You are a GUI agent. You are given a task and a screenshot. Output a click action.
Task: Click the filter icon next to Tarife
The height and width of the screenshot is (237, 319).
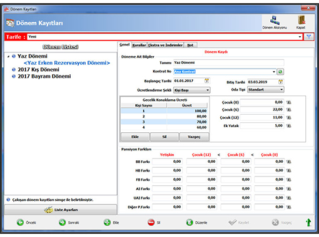(309, 37)
